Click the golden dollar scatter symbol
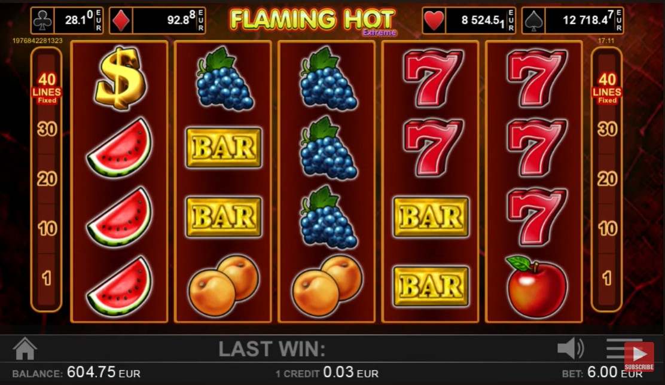 click(x=120, y=78)
